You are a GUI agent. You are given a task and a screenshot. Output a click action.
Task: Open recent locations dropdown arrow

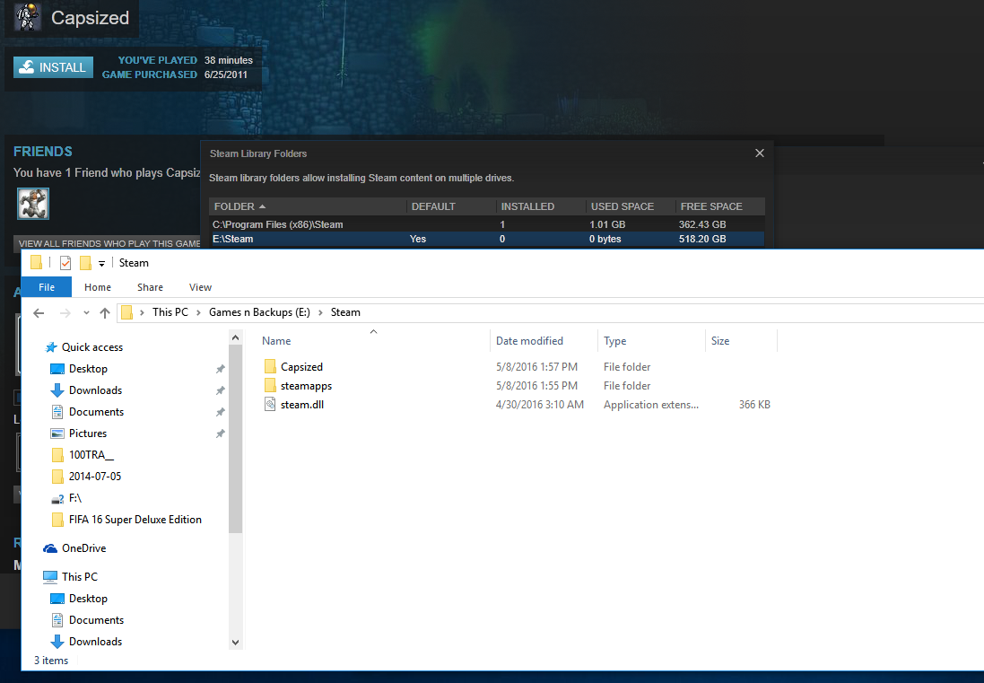point(87,312)
